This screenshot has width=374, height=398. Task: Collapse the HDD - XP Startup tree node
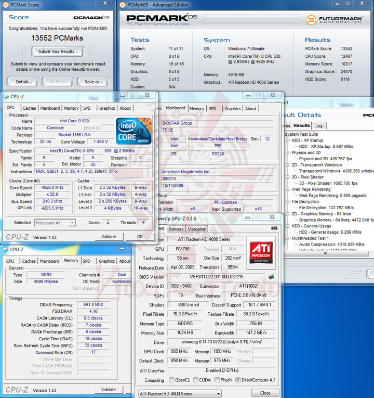[x=288, y=140]
